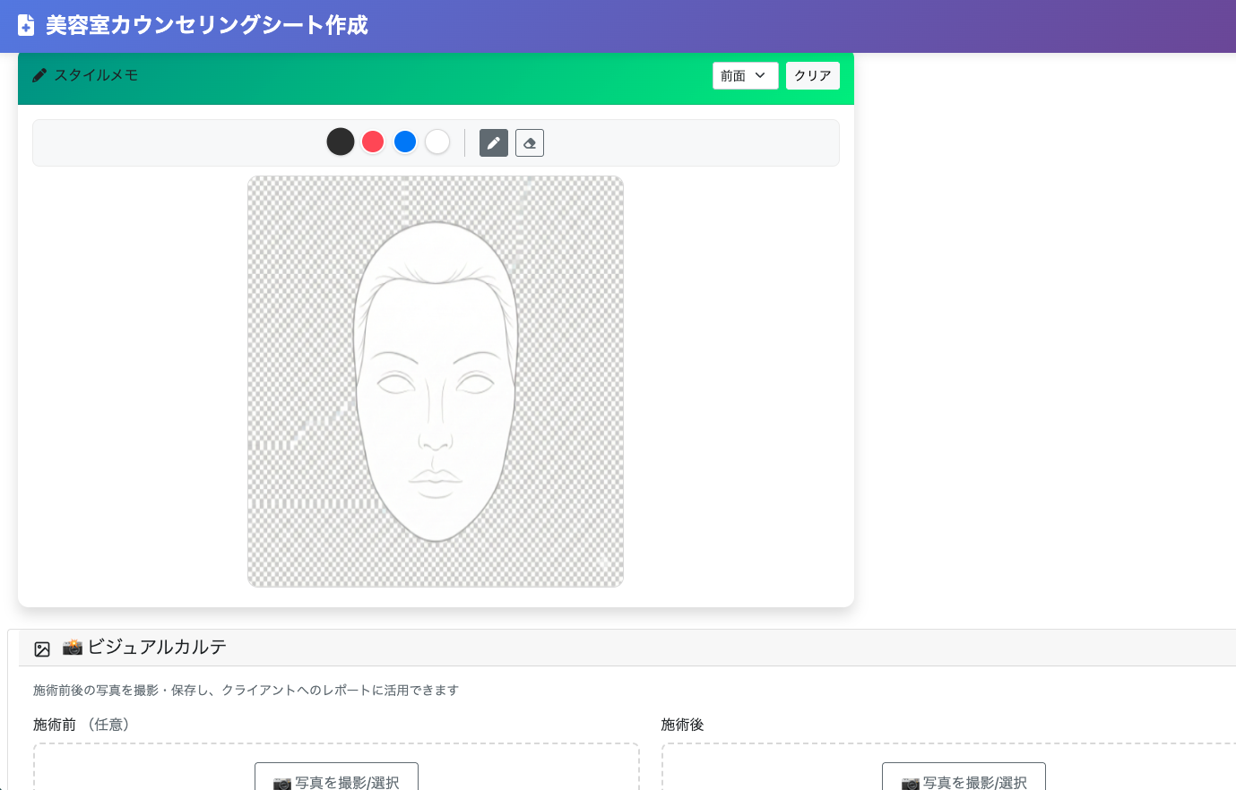The image size is (1236, 790).
Task: Click the camera emoji in the ビジュアルカルテ heading
Action: tap(72, 646)
